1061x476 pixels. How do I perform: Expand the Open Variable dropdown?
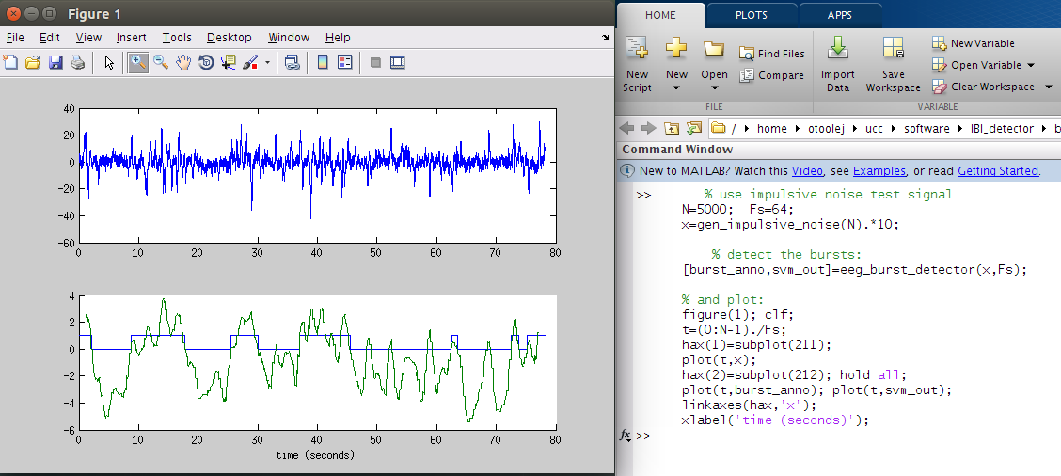[1031, 65]
